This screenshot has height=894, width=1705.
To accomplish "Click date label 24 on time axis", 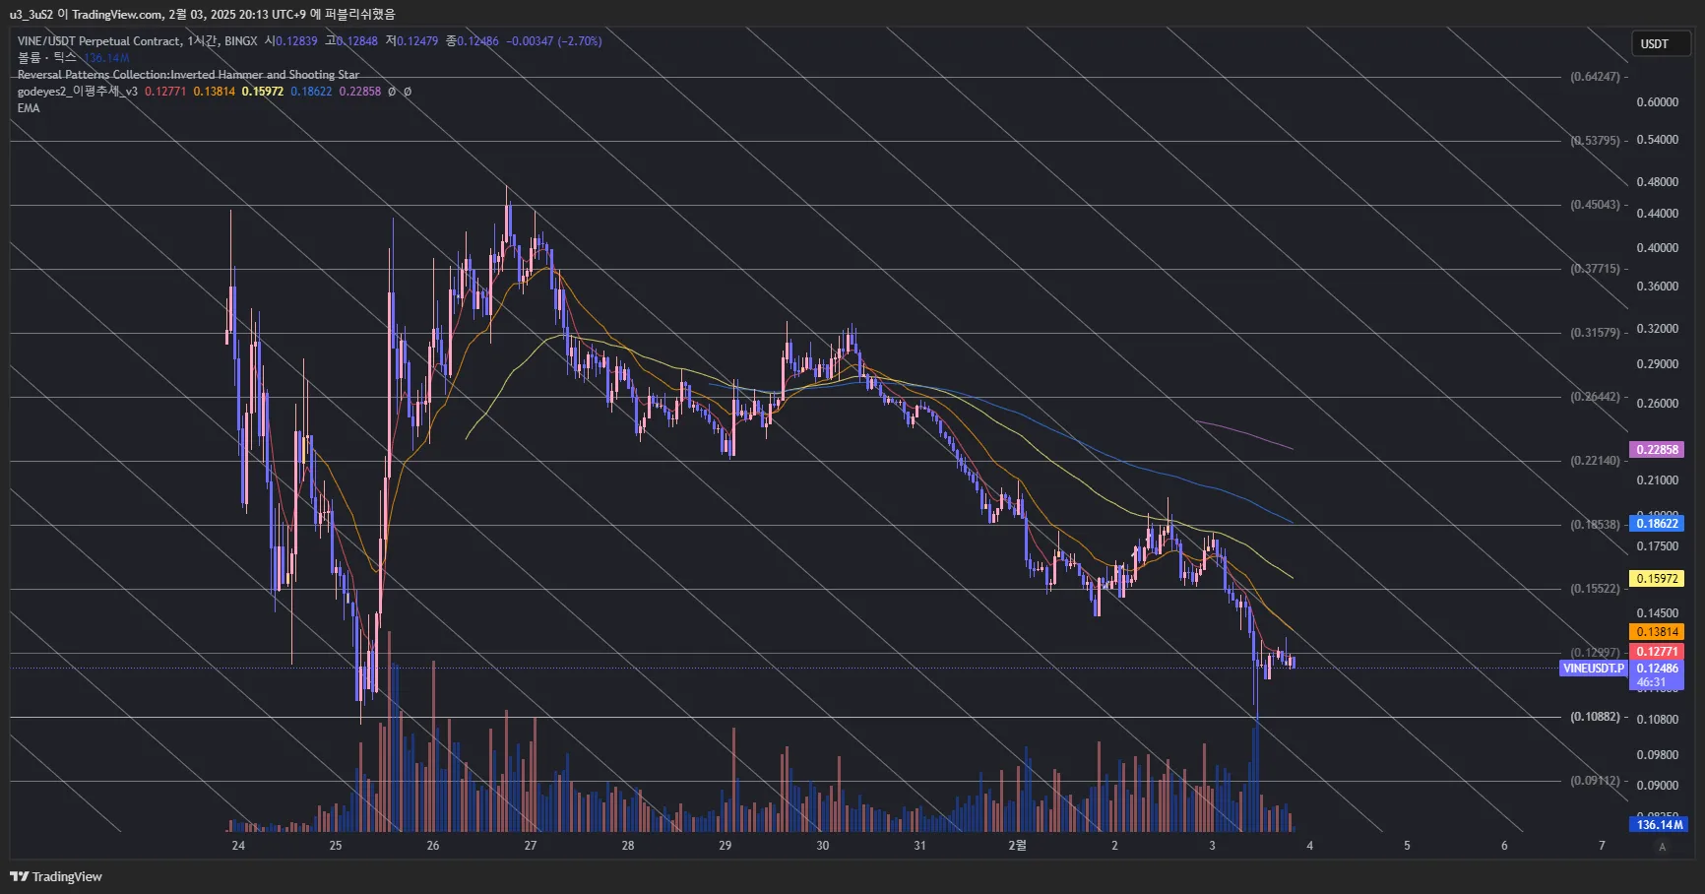I will click(x=238, y=846).
